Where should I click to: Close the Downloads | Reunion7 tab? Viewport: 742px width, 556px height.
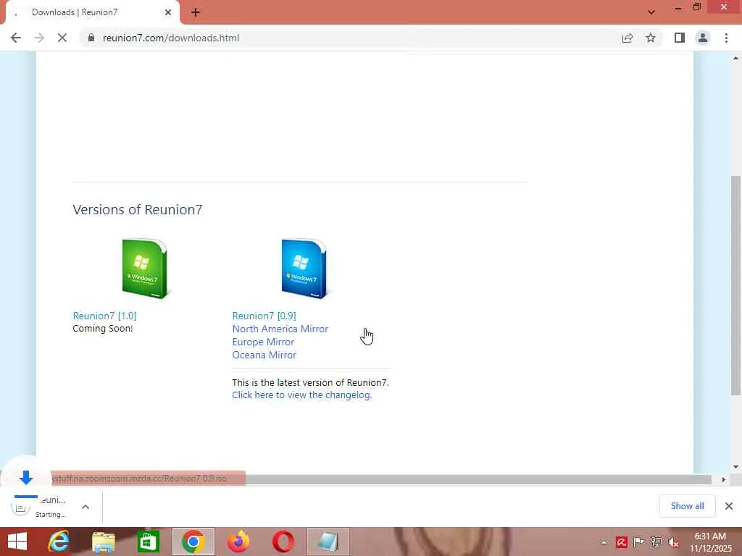click(168, 12)
